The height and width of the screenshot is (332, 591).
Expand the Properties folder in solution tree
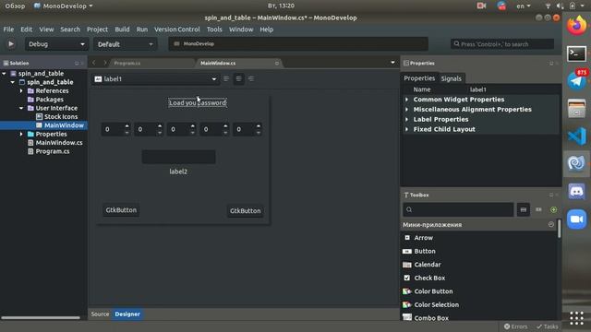(21, 134)
